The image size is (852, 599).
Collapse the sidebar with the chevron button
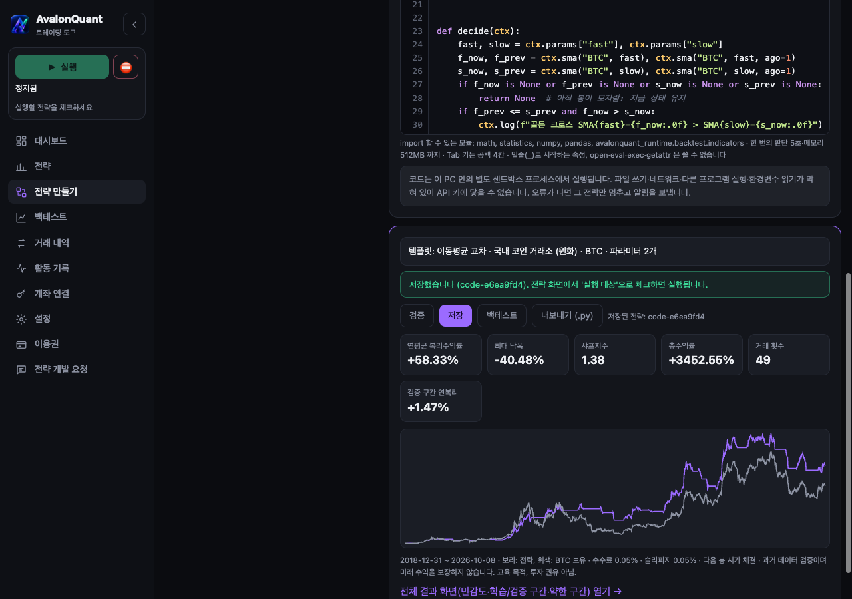134,25
